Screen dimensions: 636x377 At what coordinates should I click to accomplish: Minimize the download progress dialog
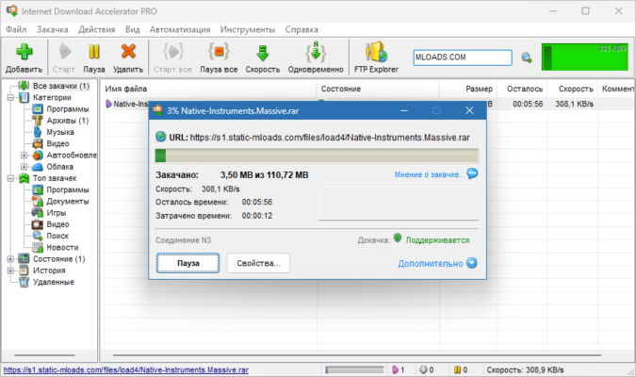coord(404,110)
